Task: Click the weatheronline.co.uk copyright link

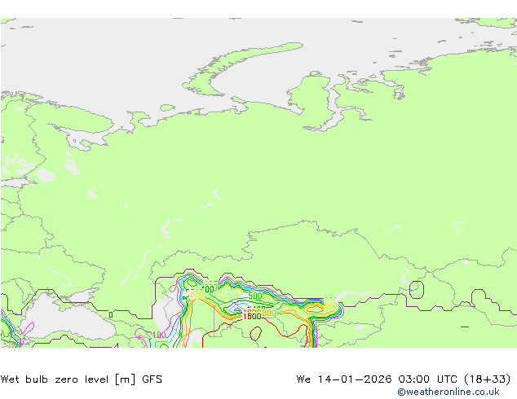Action: tap(448, 392)
